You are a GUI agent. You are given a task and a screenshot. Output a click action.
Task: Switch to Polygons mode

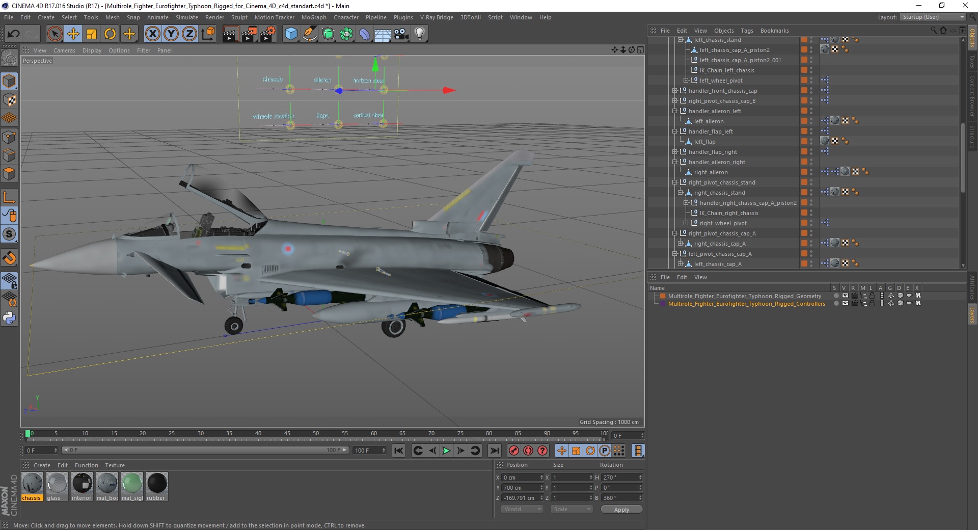[9, 174]
